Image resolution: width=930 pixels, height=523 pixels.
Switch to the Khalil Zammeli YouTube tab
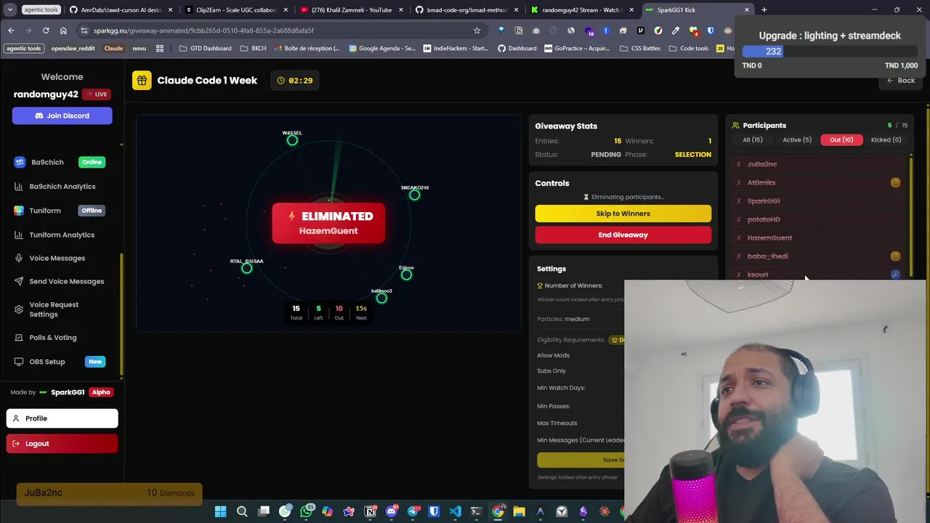[x=351, y=10]
